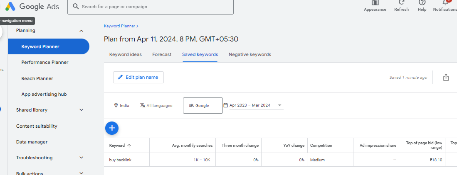The width and height of the screenshot is (457, 175).
Task: Open App advertising hub
Action: 44,94
